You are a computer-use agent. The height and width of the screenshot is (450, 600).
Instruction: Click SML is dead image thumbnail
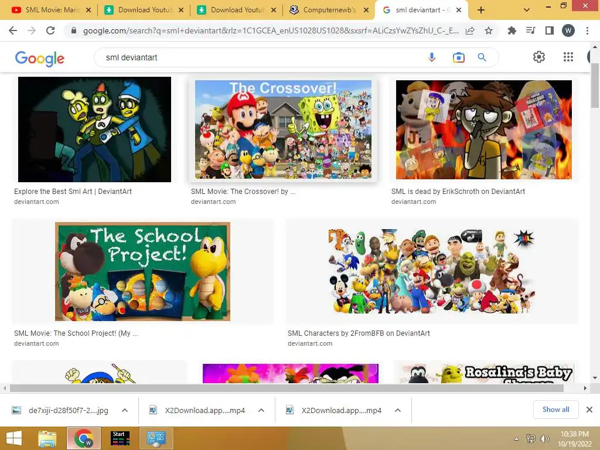[x=483, y=129]
